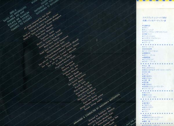Click the 'SIDE A' heading
The image size is (174, 126).
coord(14,12)
